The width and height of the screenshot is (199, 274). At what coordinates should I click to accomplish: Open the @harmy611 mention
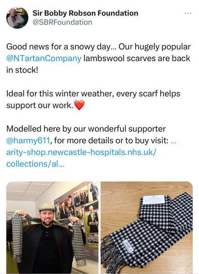(28, 141)
